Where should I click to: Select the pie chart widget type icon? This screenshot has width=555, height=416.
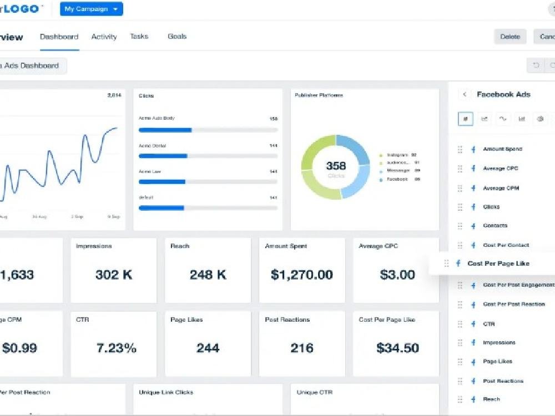(x=540, y=118)
